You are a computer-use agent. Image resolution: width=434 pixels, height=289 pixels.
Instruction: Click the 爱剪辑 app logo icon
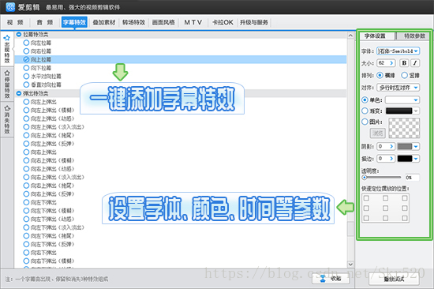(x=10, y=7)
